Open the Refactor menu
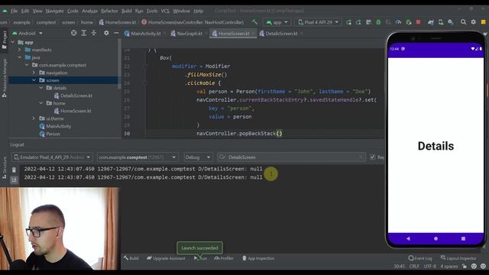 coord(109,11)
